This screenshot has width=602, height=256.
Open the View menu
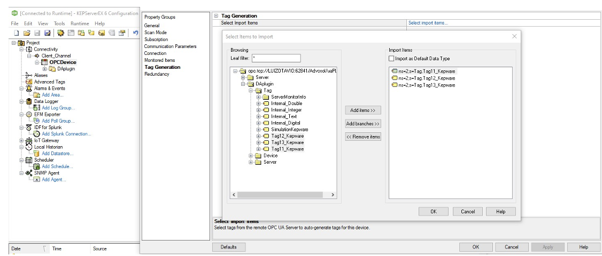click(x=43, y=23)
